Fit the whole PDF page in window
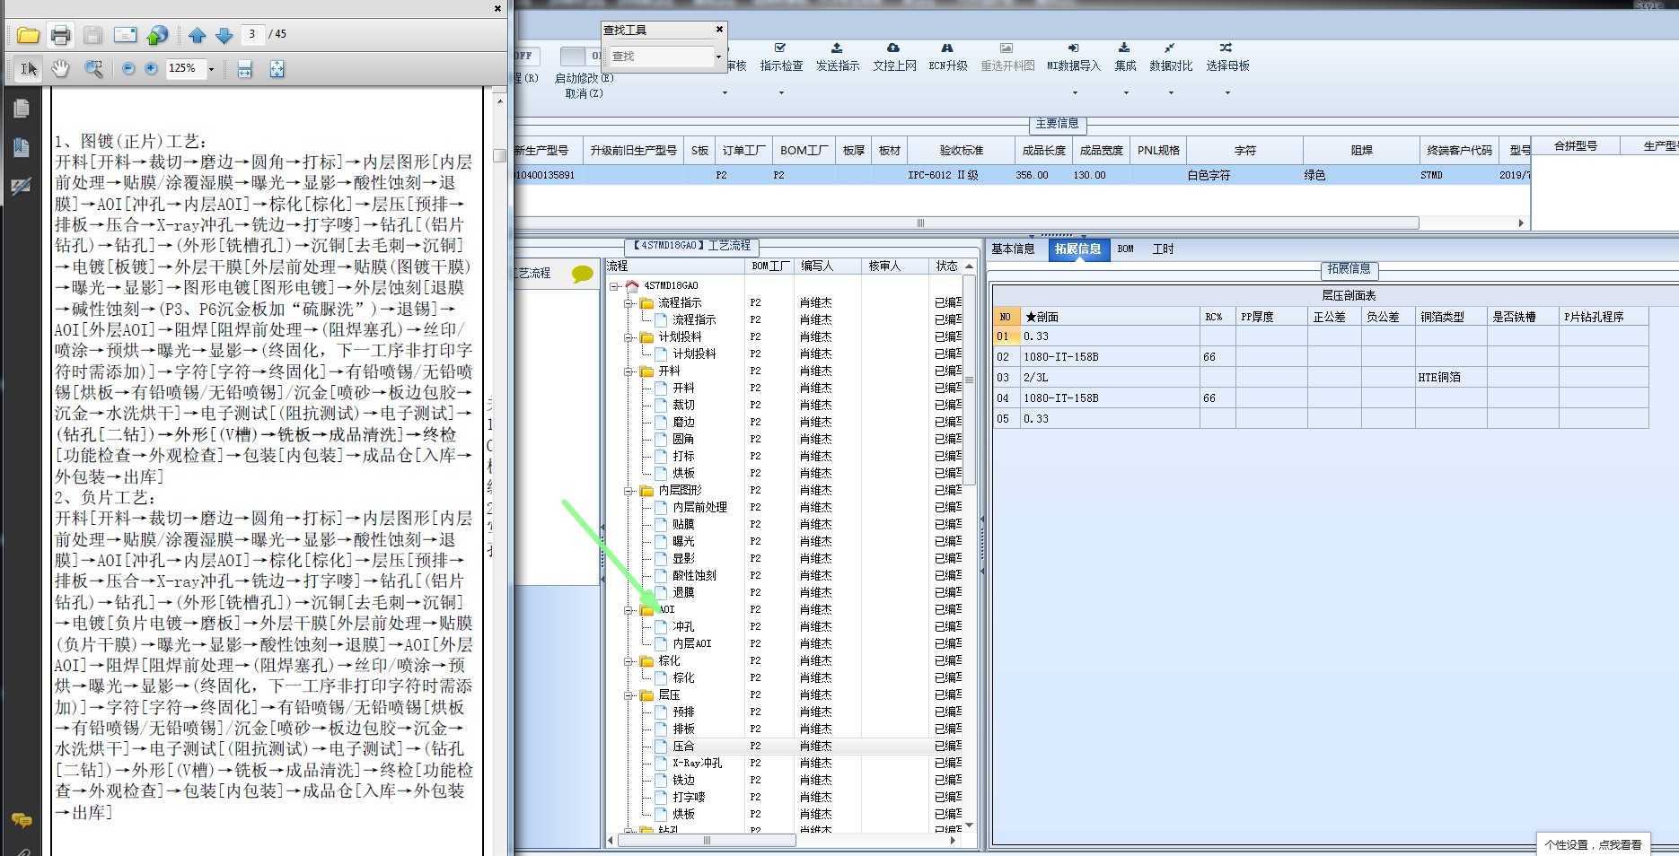Viewport: 1679px width, 856px height. click(277, 68)
